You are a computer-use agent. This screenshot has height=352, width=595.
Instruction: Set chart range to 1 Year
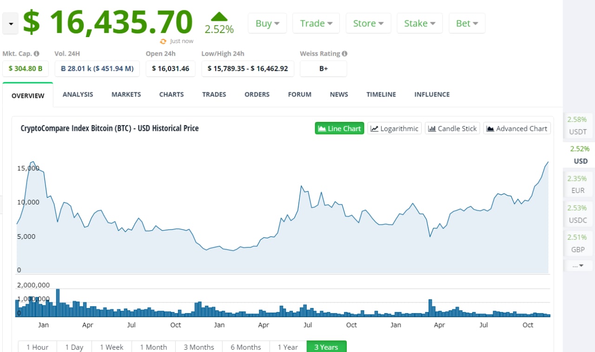coord(288,347)
